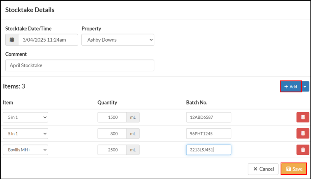The width and height of the screenshot is (311, 179).
Task: Edit batch number 96PHT1245
Action: click(x=209, y=134)
